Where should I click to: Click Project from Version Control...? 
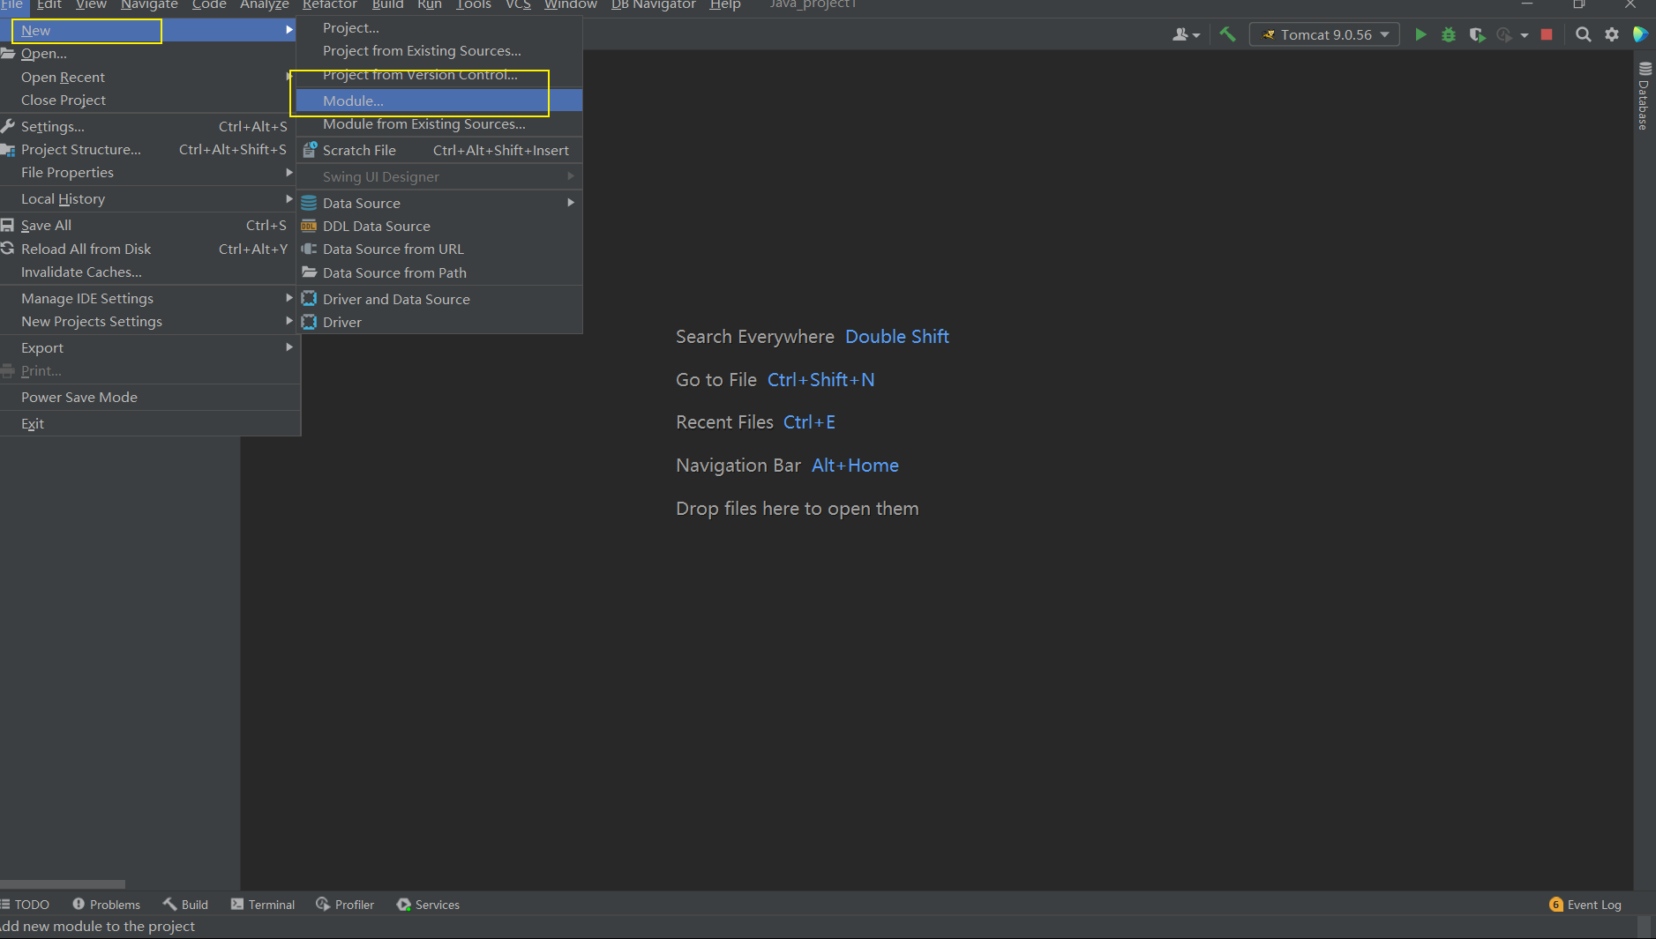click(438, 75)
